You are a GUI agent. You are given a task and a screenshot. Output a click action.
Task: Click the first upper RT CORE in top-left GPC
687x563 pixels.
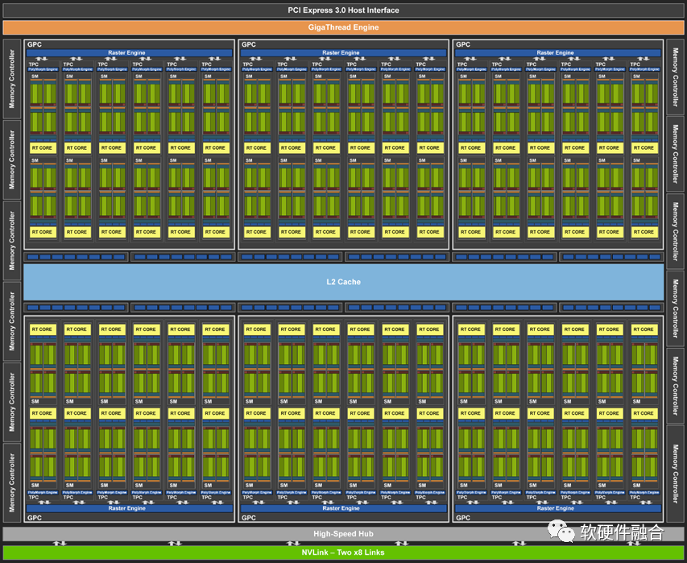pos(43,148)
